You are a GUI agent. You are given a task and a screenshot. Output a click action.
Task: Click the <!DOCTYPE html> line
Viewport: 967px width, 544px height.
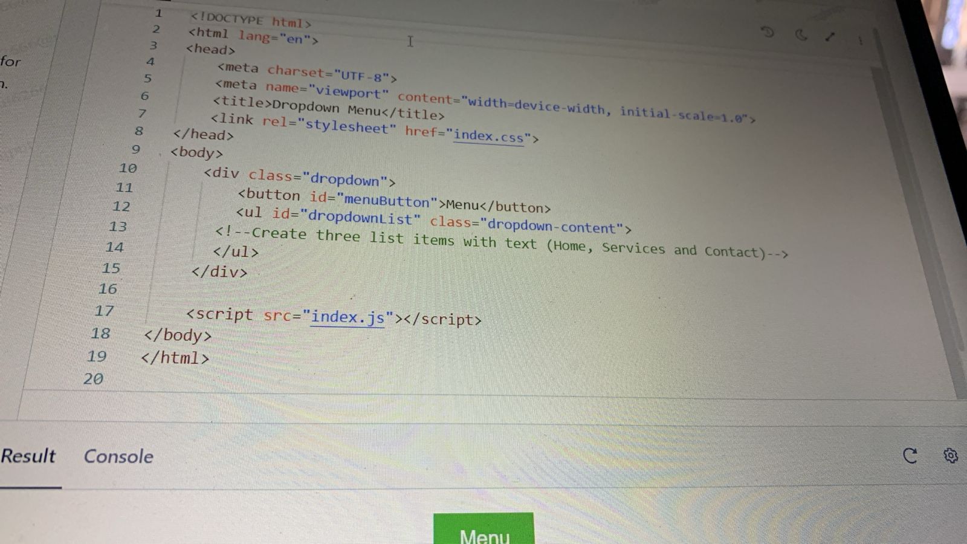pyautogui.click(x=251, y=21)
